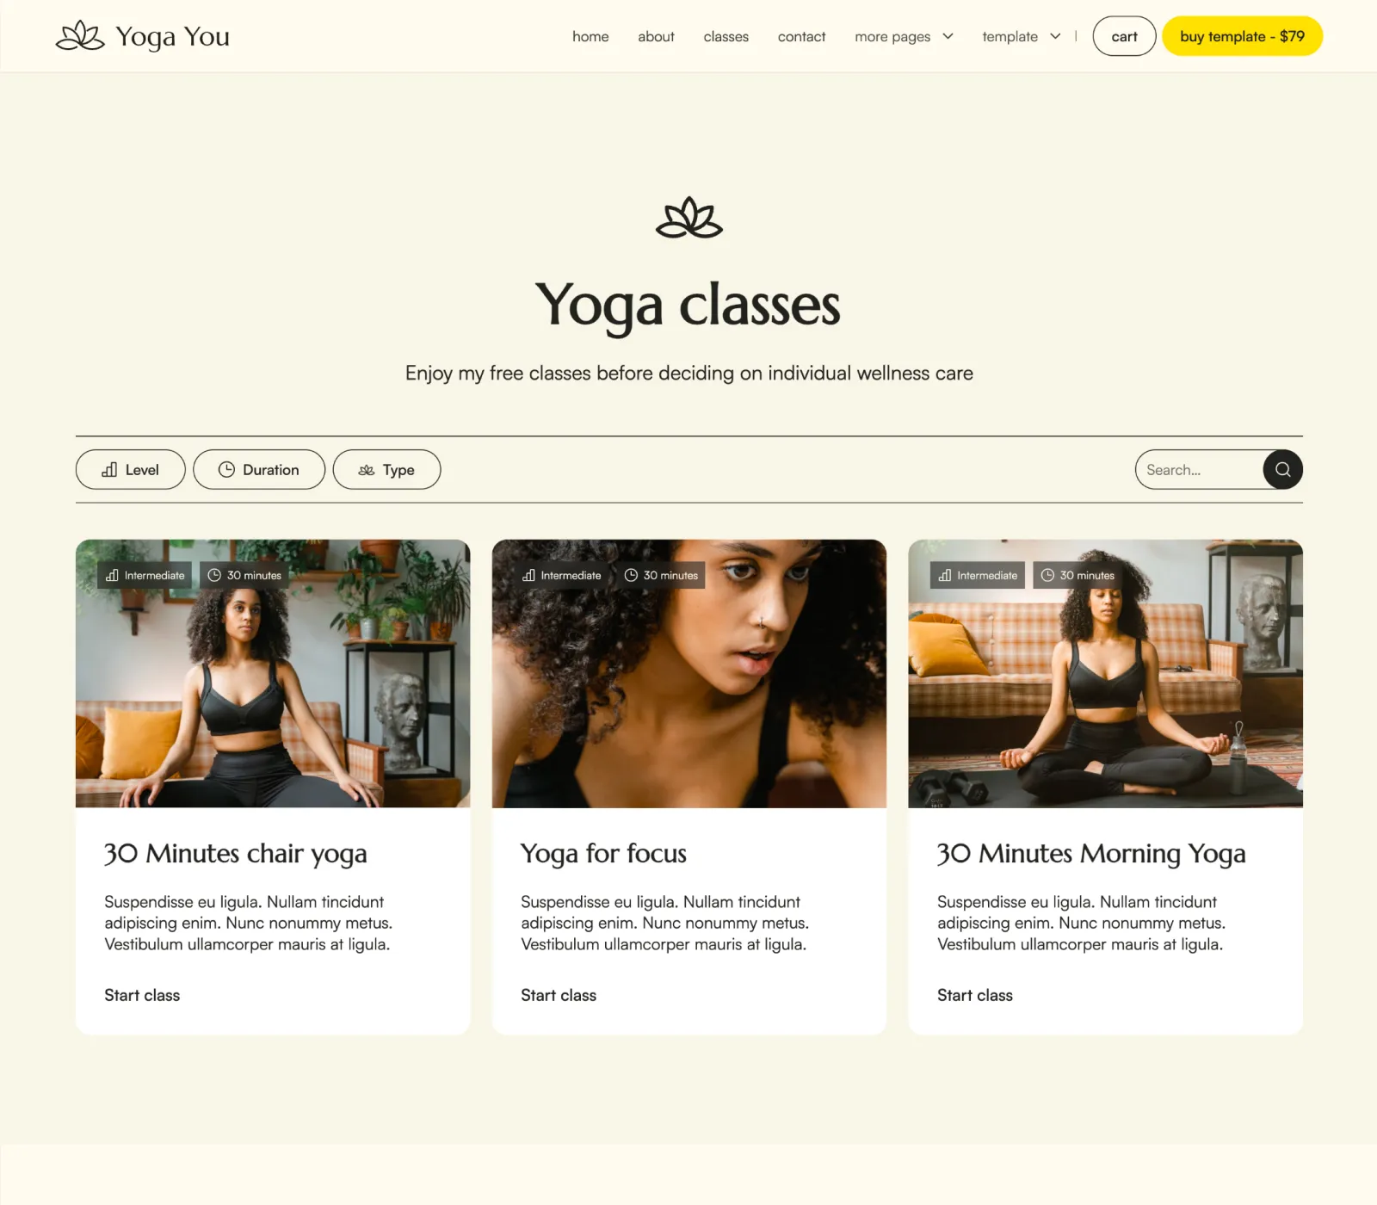Click the 30 minutes badge on chair yoga card

[244, 576]
